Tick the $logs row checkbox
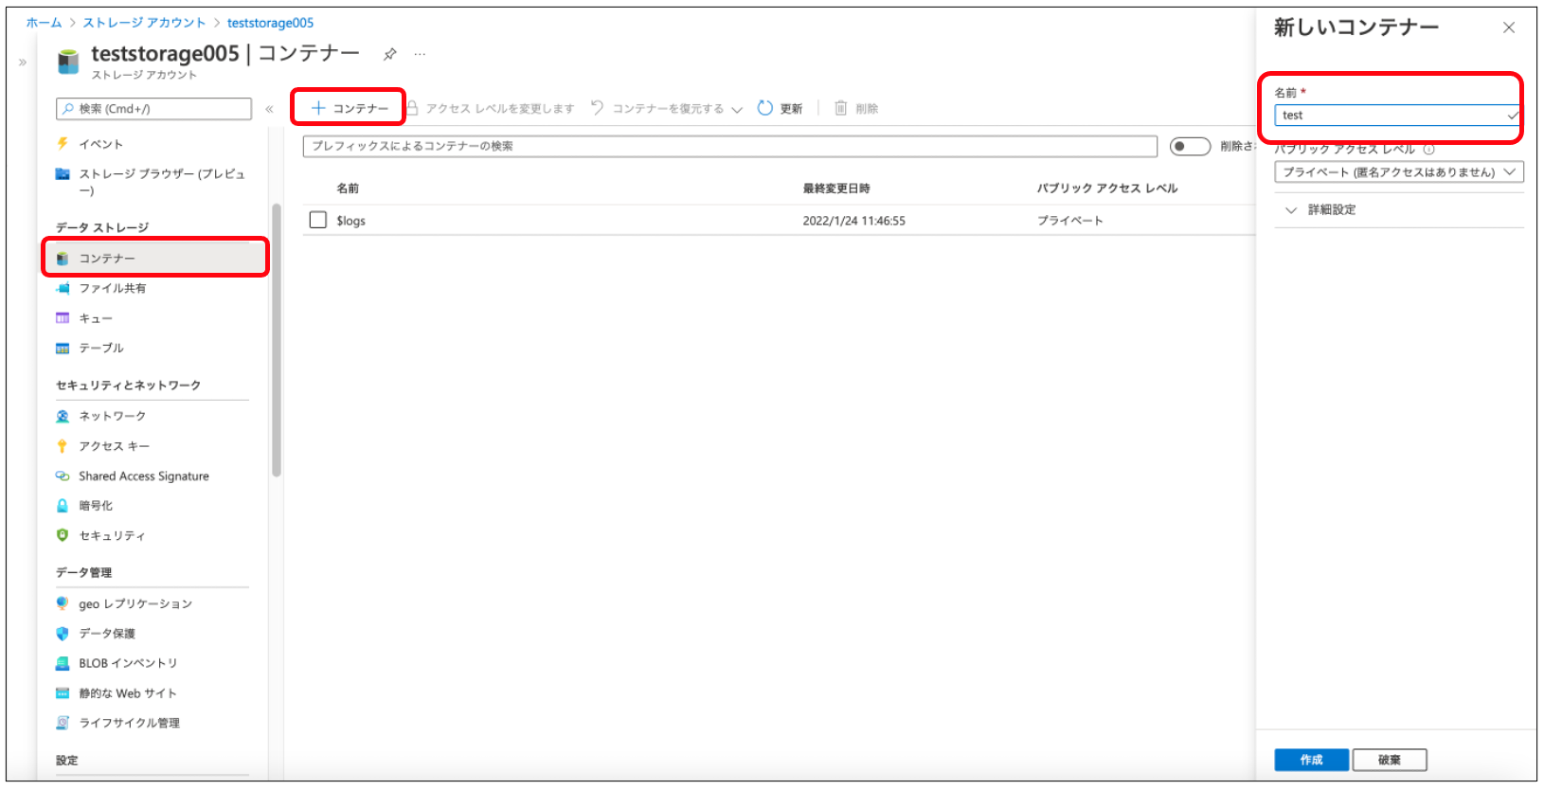1544x790 pixels. 318,220
